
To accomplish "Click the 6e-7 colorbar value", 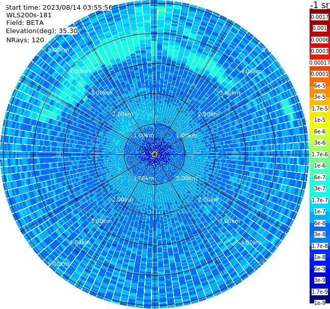I will 320,177.
